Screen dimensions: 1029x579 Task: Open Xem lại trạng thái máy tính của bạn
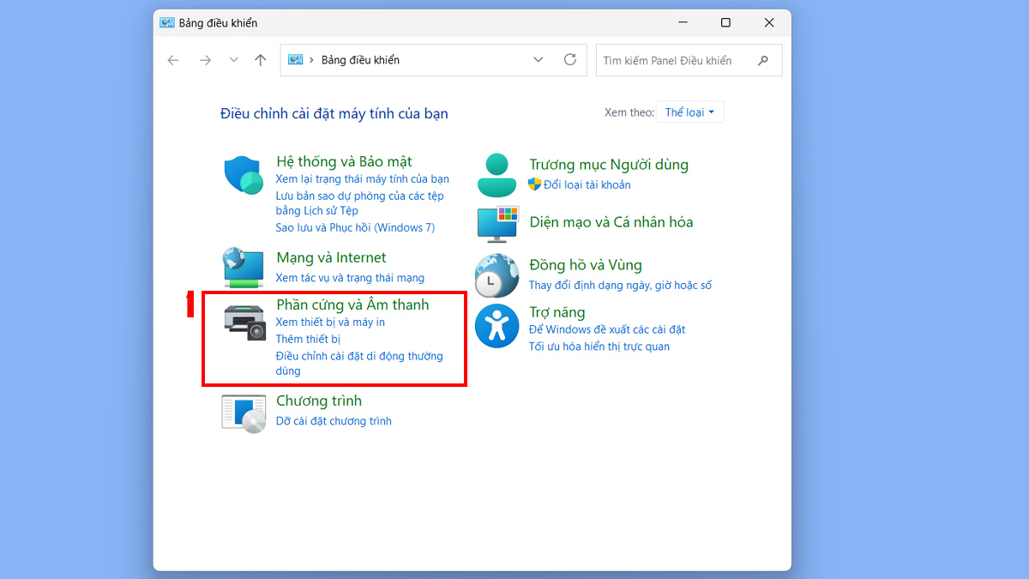pyautogui.click(x=362, y=179)
